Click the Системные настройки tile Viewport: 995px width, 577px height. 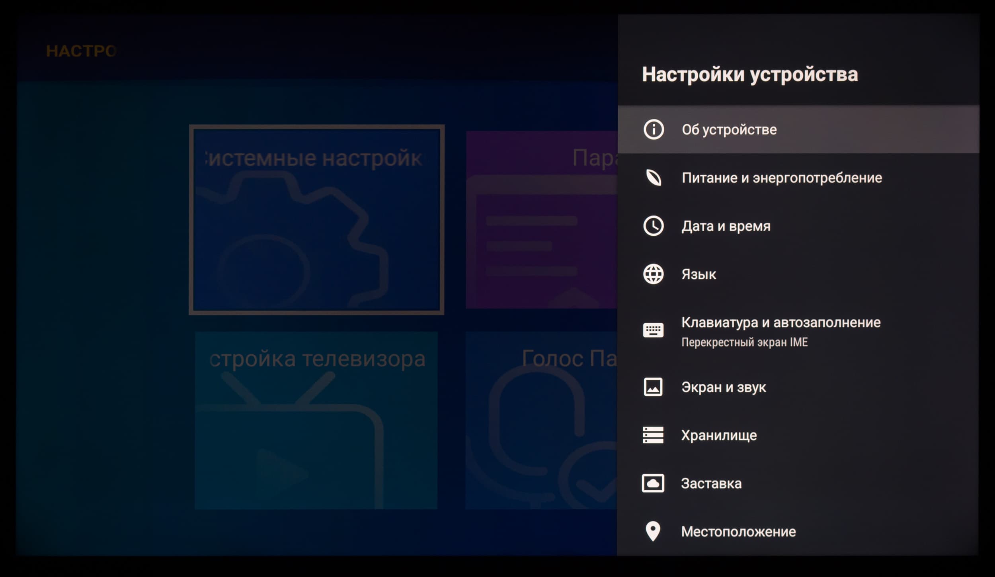tap(316, 220)
